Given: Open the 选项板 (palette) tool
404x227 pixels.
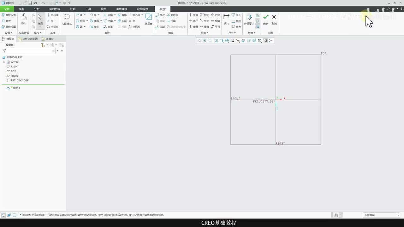Looking at the screenshot, I should click(x=148, y=19).
